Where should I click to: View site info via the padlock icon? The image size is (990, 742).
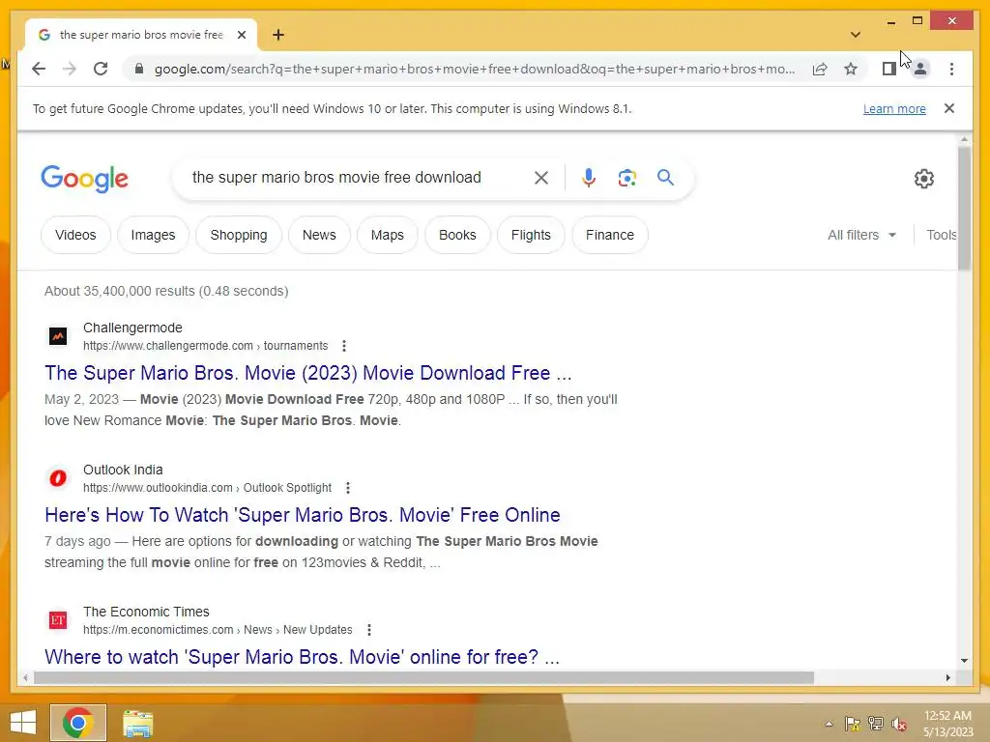139,69
